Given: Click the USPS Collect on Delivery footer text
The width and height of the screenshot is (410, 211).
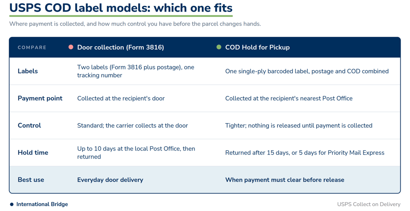Looking at the screenshot, I should pos(369,205).
